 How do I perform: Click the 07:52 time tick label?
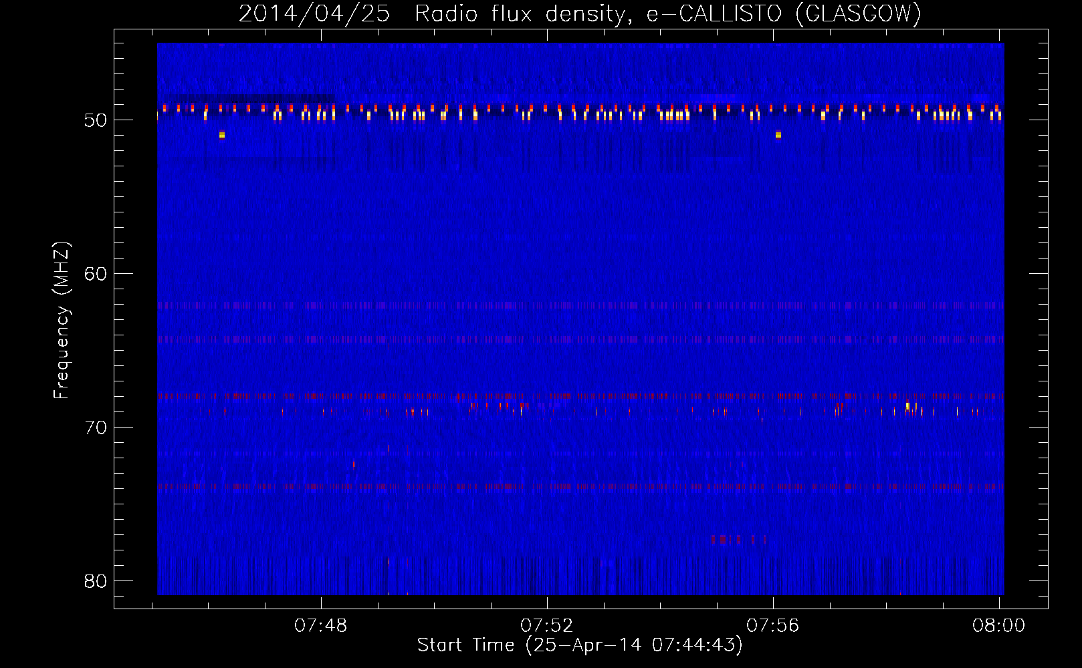pos(547,625)
